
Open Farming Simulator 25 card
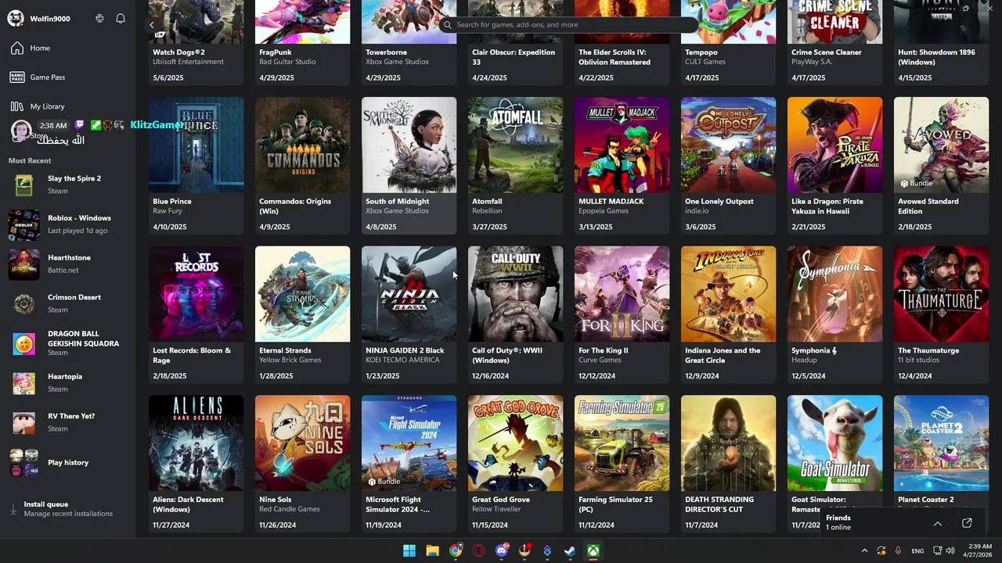[622, 464]
